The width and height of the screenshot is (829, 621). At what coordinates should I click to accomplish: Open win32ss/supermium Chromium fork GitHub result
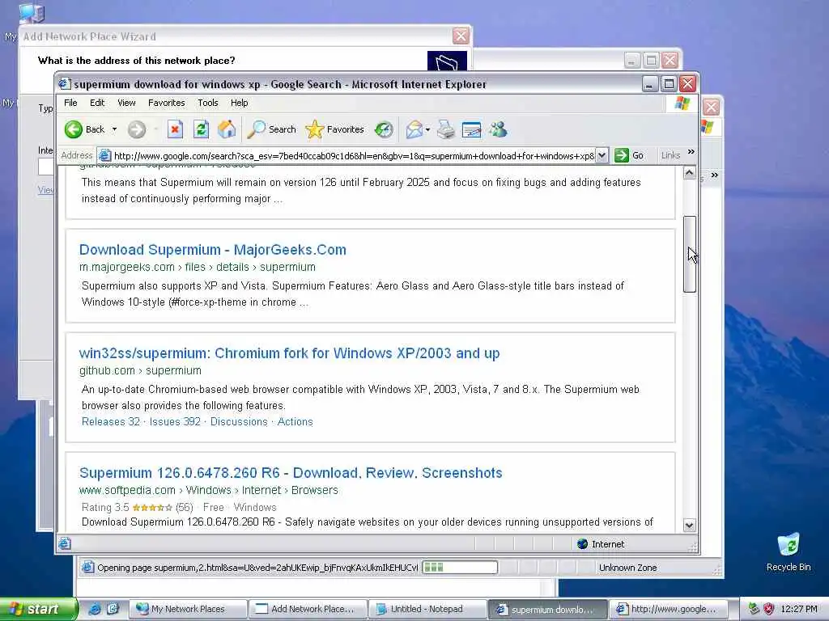289,353
